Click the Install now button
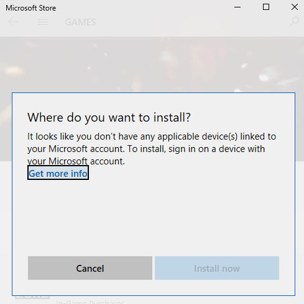The width and height of the screenshot is (304, 304). [217, 268]
